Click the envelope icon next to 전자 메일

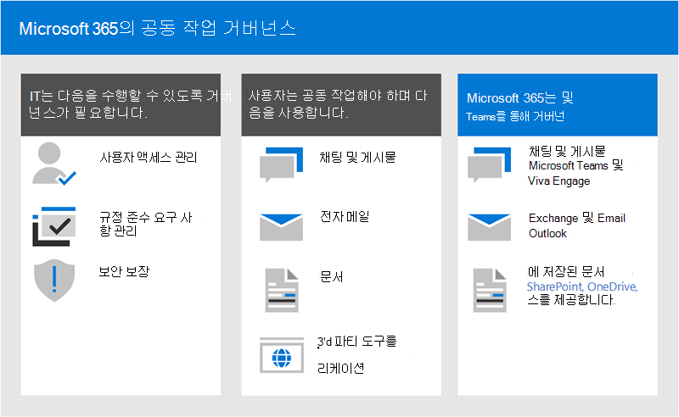point(281,226)
